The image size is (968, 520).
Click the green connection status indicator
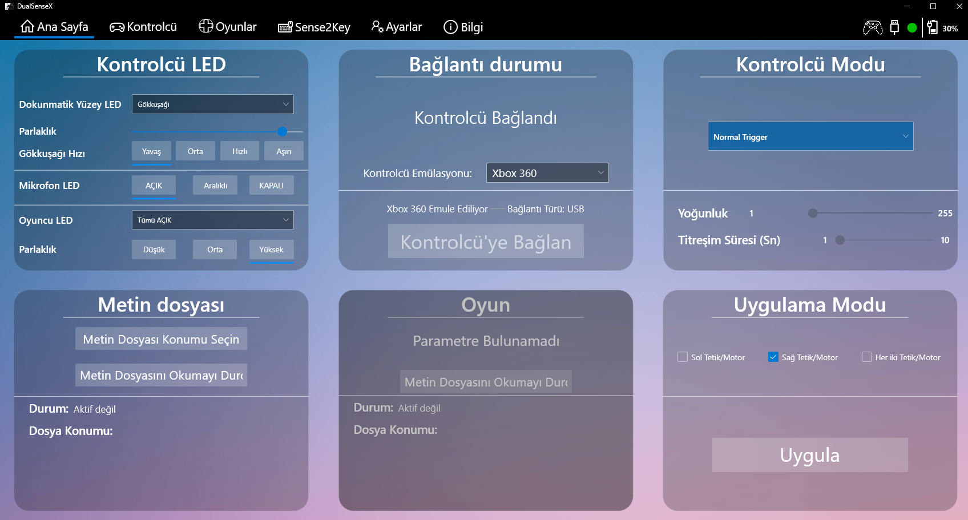(912, 27)
